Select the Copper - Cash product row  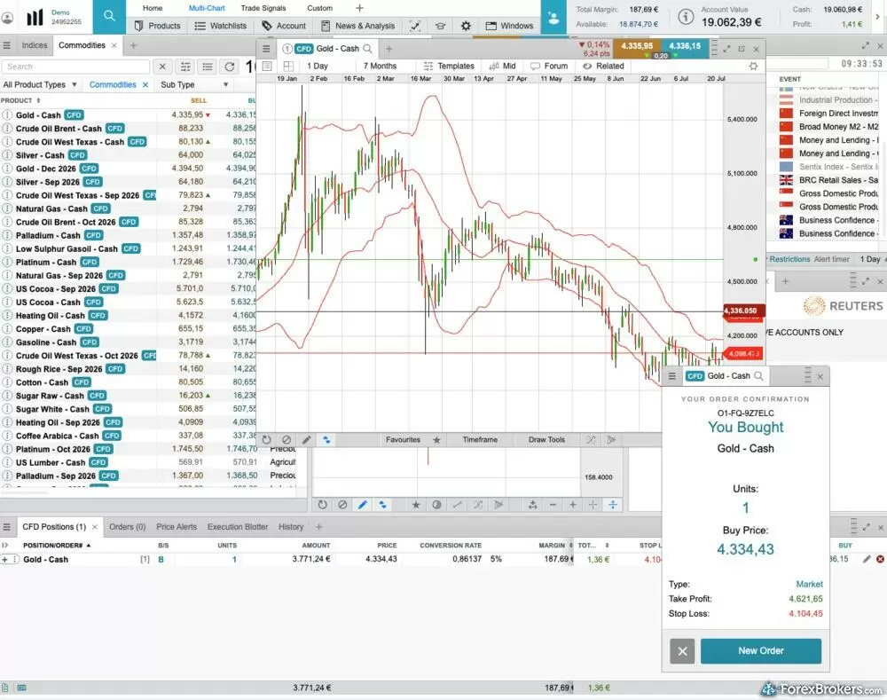[x=128, y=329]
